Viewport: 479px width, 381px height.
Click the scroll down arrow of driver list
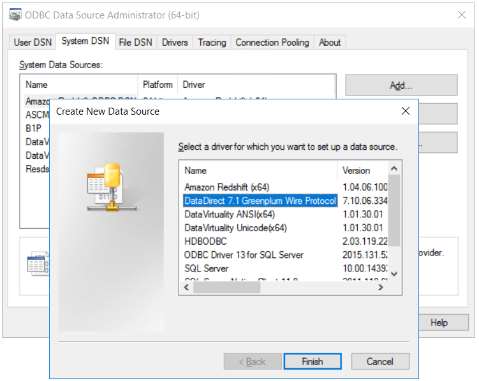pyautogui.click(x=394, y=273)
